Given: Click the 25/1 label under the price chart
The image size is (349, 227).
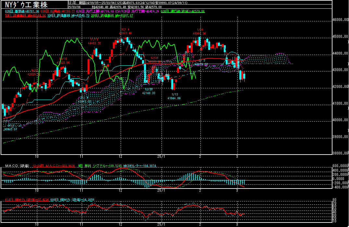Looking at the screenshot, I should tap(161, 157).
